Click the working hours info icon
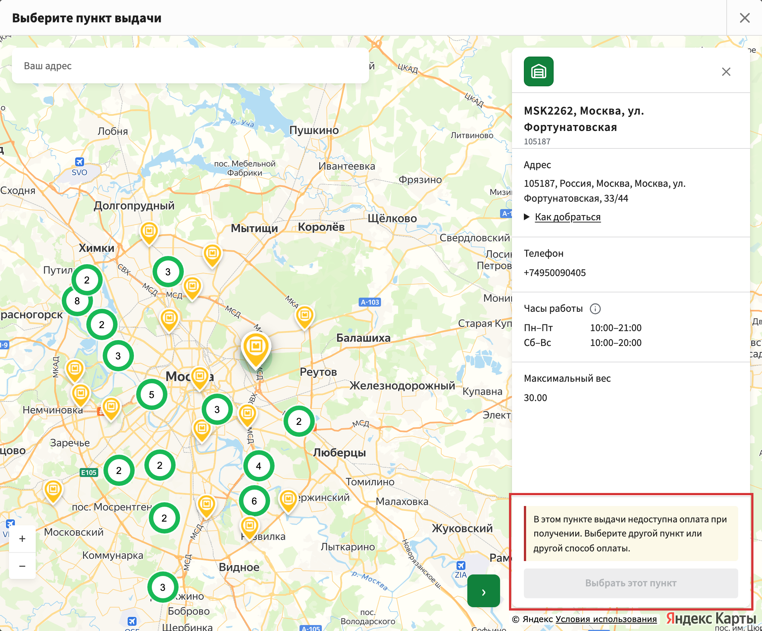The width and height of the screenshot is (762, 631). pos(595,308)
